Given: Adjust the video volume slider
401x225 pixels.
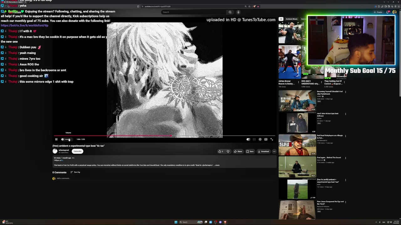Looking at the screenshot, I should [68, 139].
